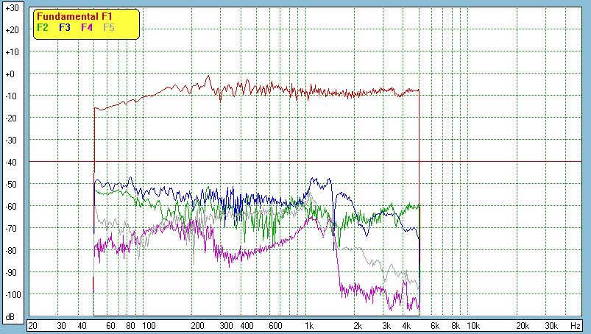Toggle the blue F3 harmonic label
This screenshot has width=591, height=334.
(x=65, y=27)
